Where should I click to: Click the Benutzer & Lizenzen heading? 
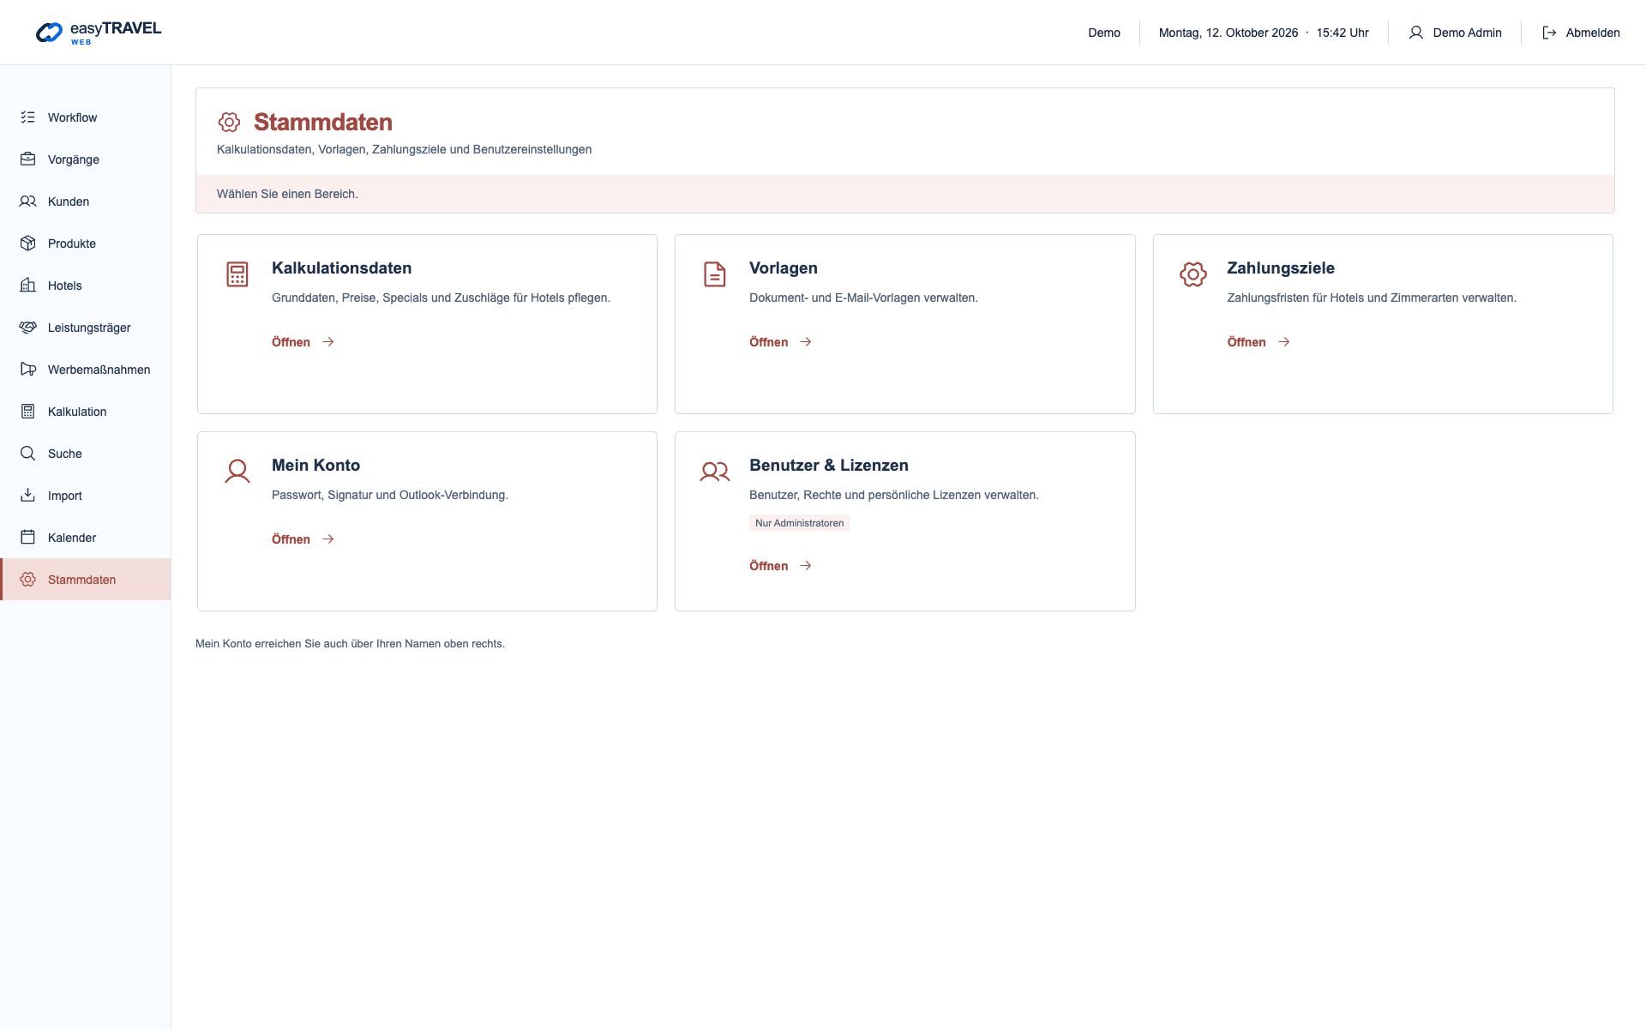pyautogui.click(x=829, y=466)
